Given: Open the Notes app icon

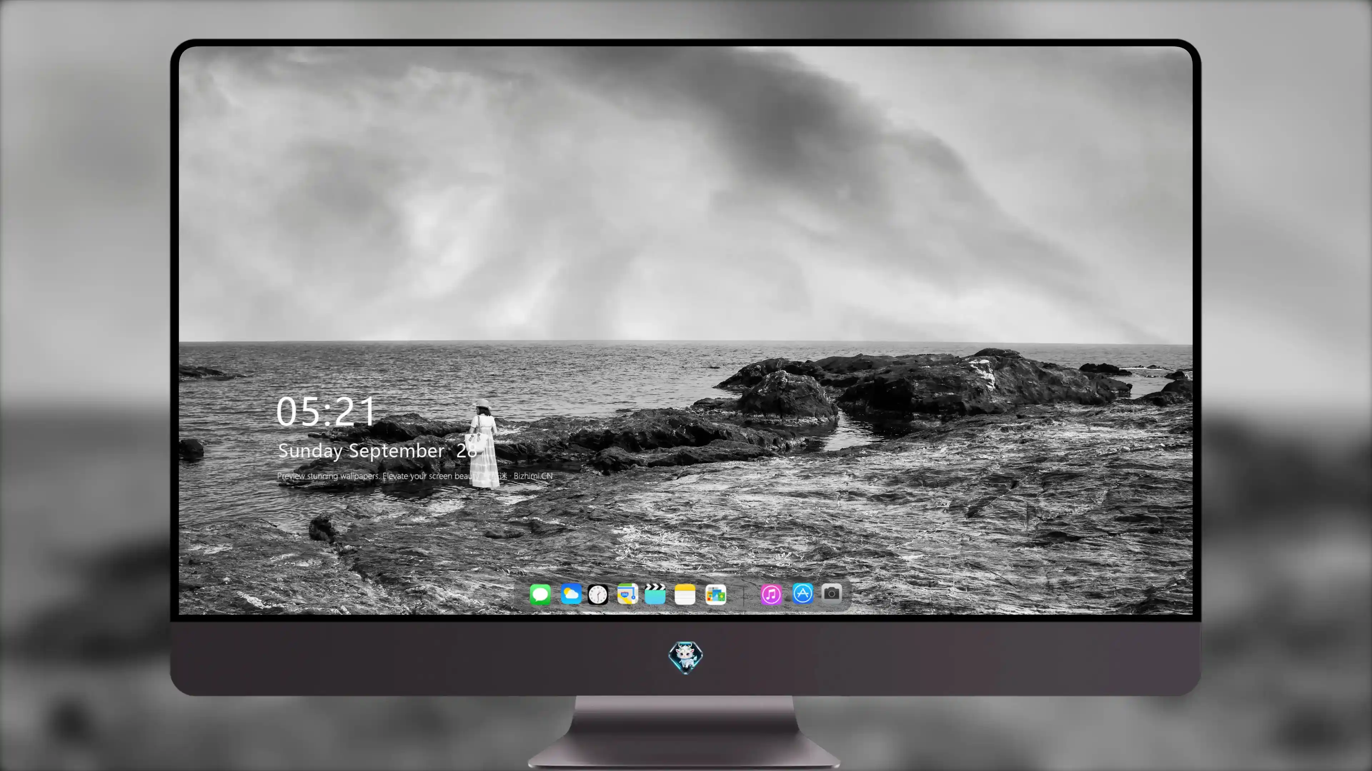Looking at the screenshot, I should (685, 594).
